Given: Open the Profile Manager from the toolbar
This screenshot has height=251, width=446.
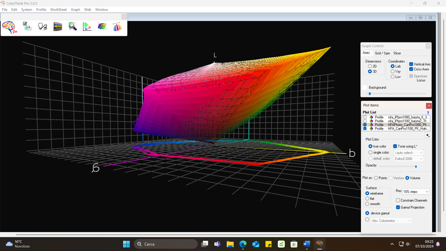Looking at the screenshot, I should 27,27.
